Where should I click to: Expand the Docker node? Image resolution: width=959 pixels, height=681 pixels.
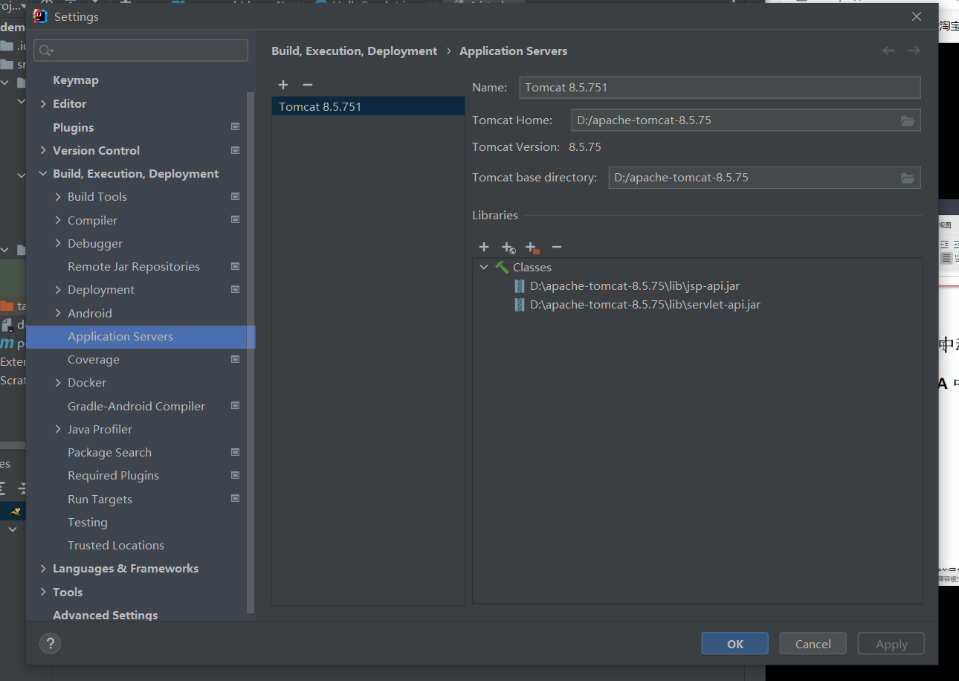click(x=58, y=383)
